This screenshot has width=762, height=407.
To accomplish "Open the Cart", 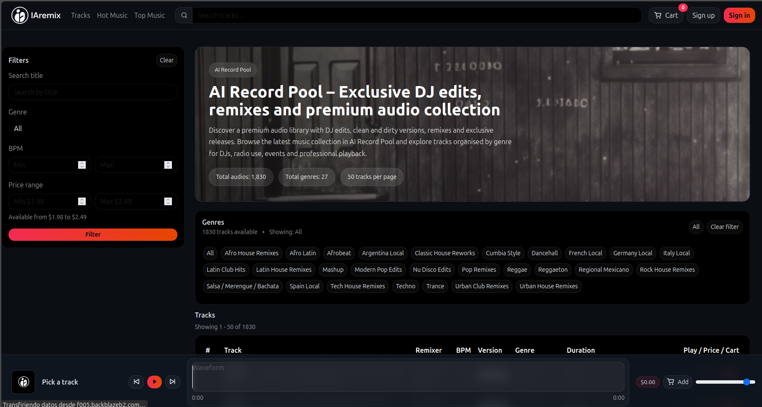I will [x=666, y=15].
